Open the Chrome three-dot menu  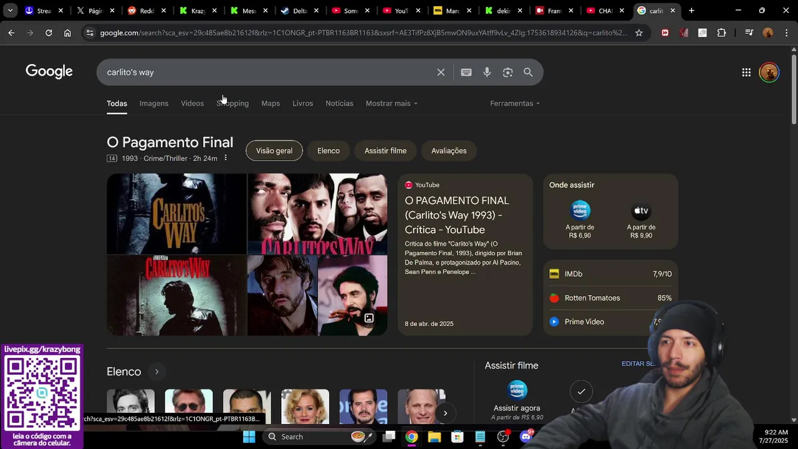pyautogui.click(x=786, y=33)
